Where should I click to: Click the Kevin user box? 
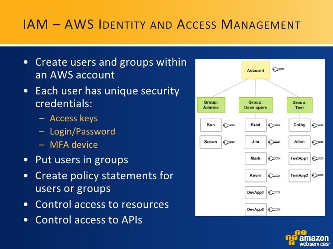coord(256,176)
